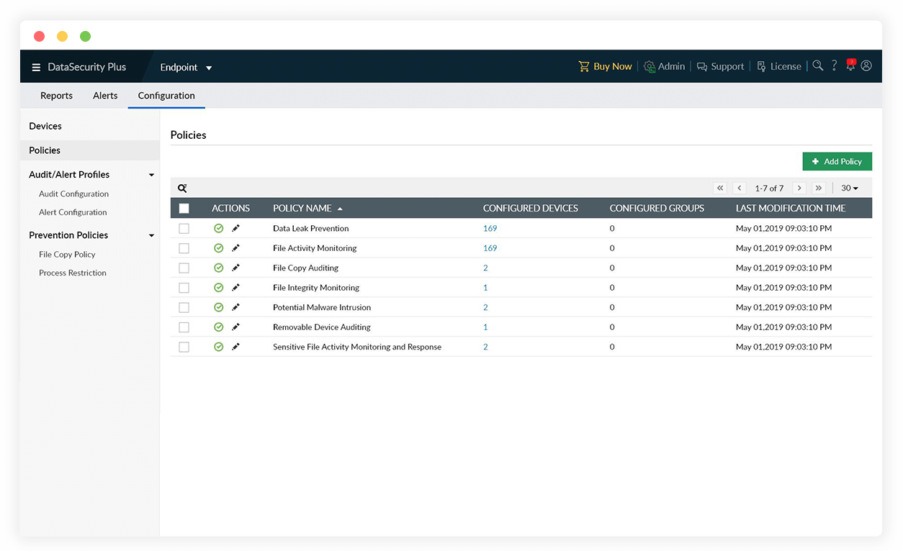Viewport: 903px width, 551px height.
Task: Open File Copy Policy in sidebar
Action: point(67,255)
